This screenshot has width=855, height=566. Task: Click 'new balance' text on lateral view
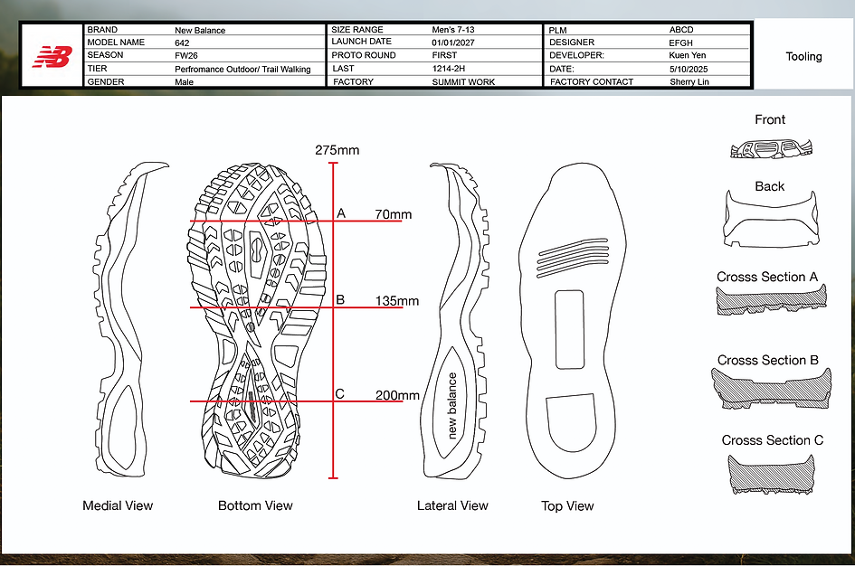click(452, 405)
